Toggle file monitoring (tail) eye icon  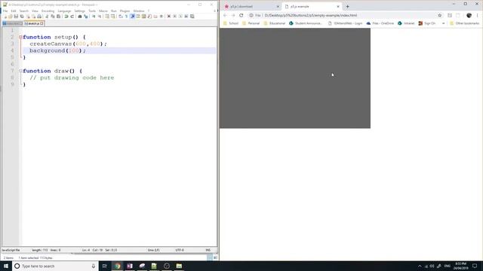click(x=162, y=17)
